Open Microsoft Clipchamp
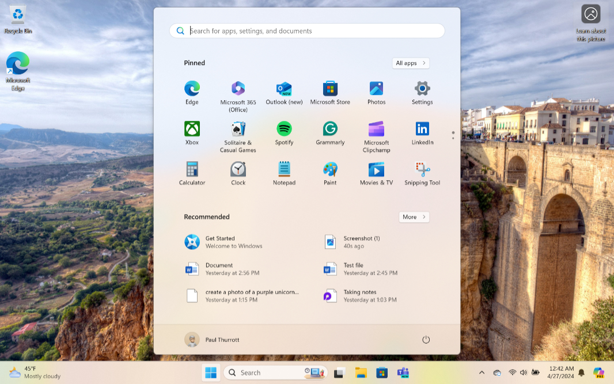The image size is (614, 384). [376, 130]
